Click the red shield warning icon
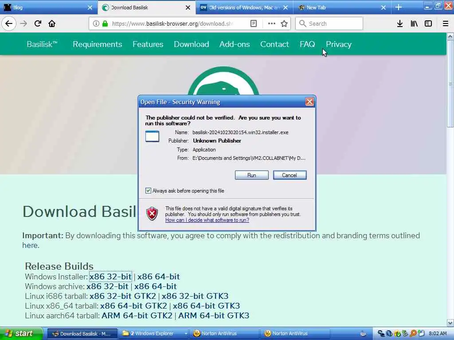The height and width of the screenshot is (340, 454). pos(152,214)
